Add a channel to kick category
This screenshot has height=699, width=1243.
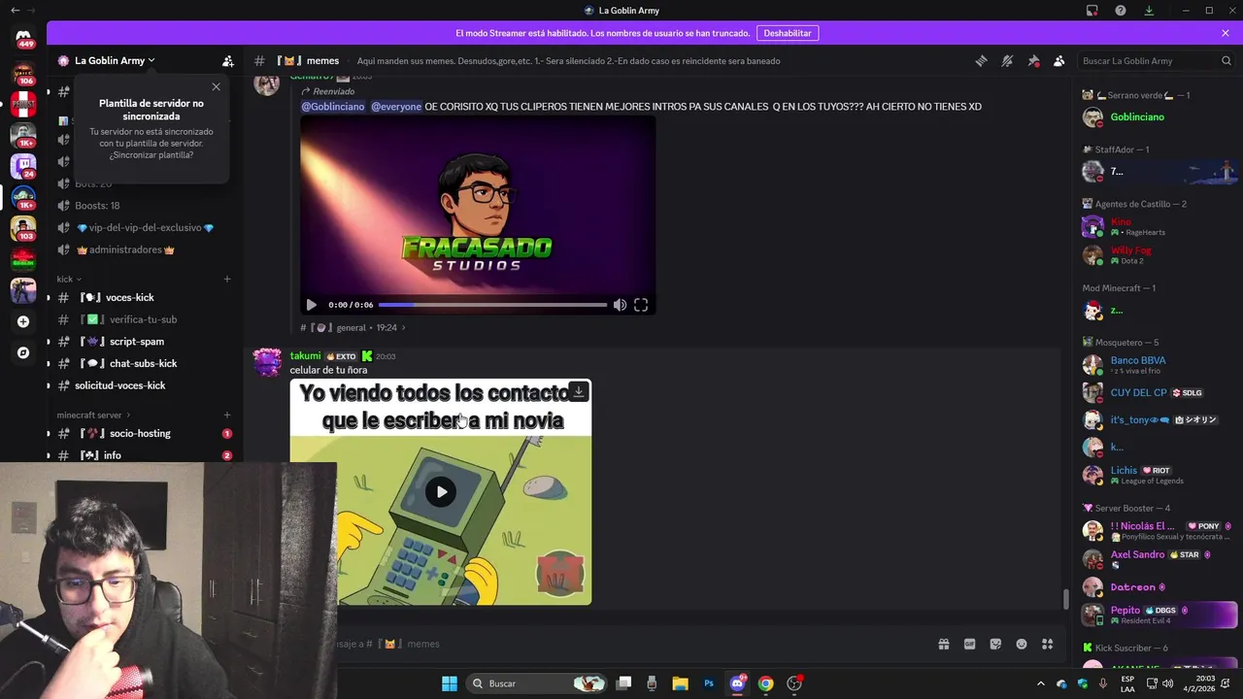pos(227,279)
